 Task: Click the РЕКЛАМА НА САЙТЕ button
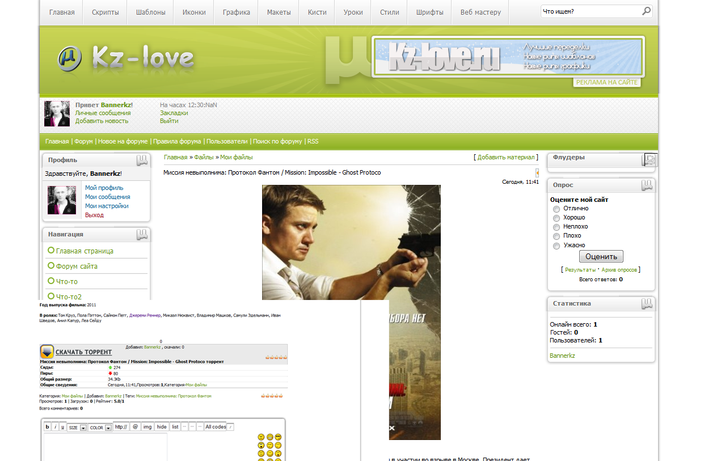point(607,82)
